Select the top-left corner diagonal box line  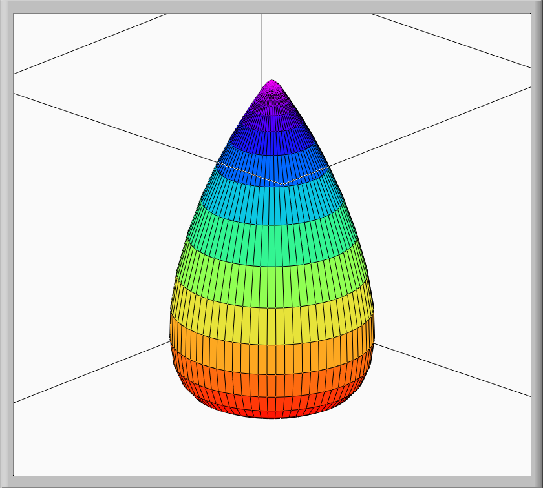(x=90, y=43)
